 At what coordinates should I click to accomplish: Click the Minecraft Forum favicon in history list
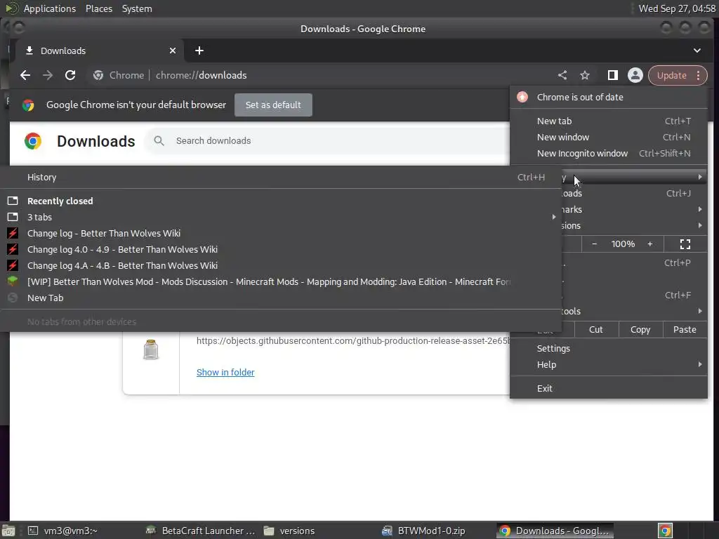[x=13, y=281]
